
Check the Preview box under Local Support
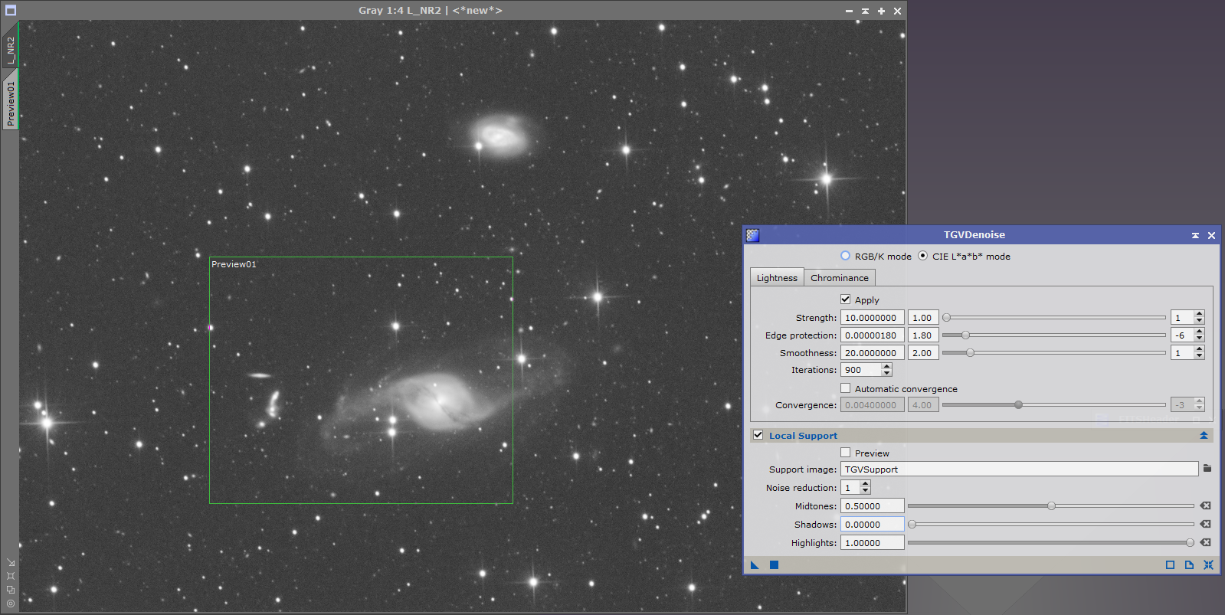(x=846, y=453)
